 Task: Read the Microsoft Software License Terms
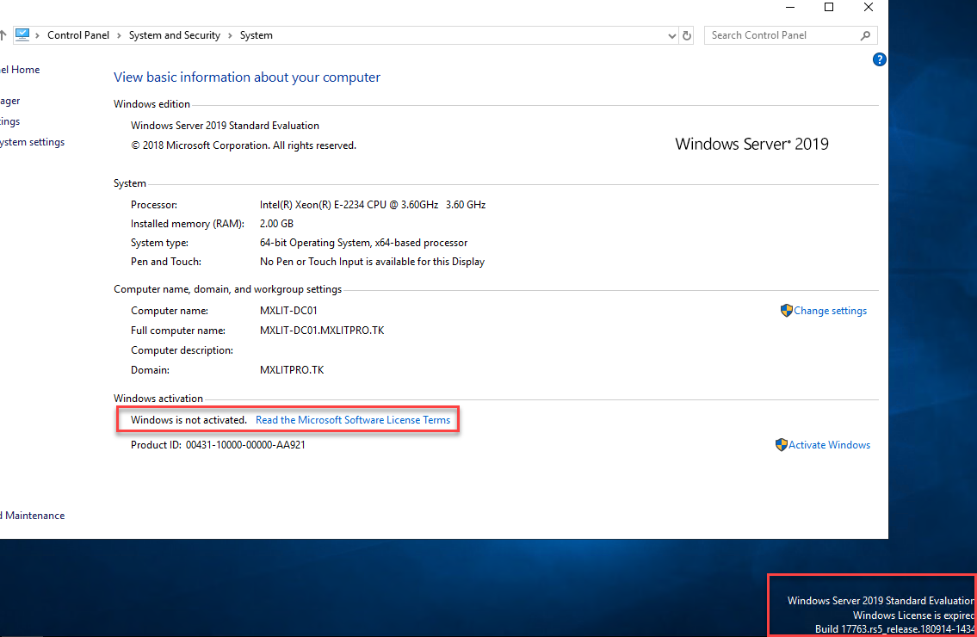click(353, 420)
